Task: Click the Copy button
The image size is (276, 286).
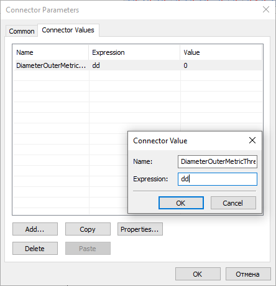Action: [x=88, y=229]
